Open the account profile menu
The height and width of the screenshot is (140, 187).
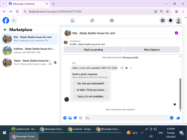(178, 21)
